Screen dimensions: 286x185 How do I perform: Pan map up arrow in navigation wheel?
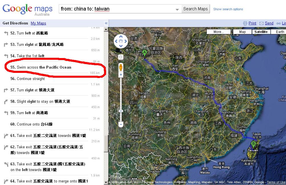121,37
